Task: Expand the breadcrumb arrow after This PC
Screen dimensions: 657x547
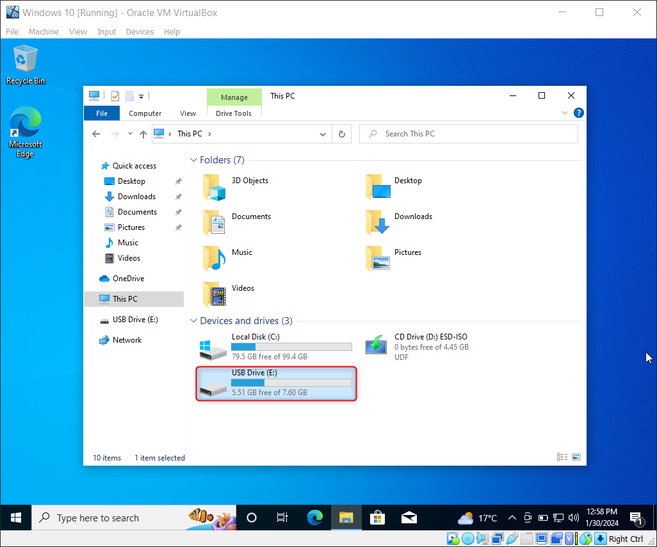Action: [209, 134]
